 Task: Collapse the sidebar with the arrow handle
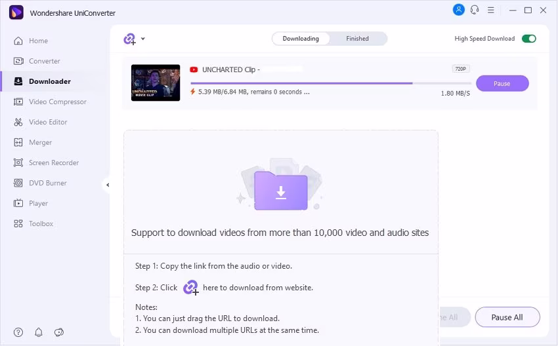coord(108,185)
